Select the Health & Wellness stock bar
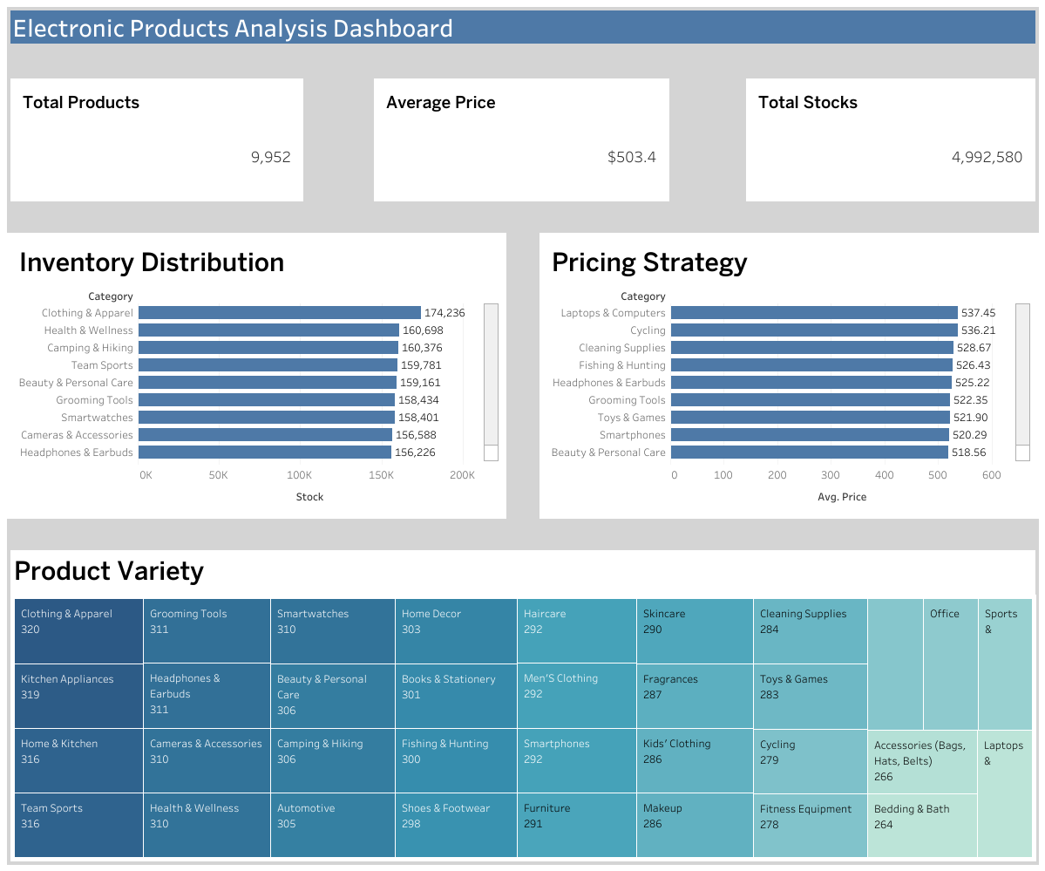Image resolution: width=1045 pixels, height=871 pixels. pos(269,330)
